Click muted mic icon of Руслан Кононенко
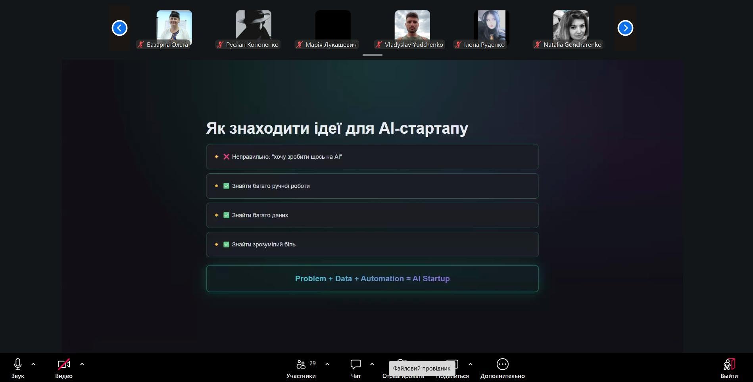The height and width of the screenshot is (382, 753). click(220, 45)
